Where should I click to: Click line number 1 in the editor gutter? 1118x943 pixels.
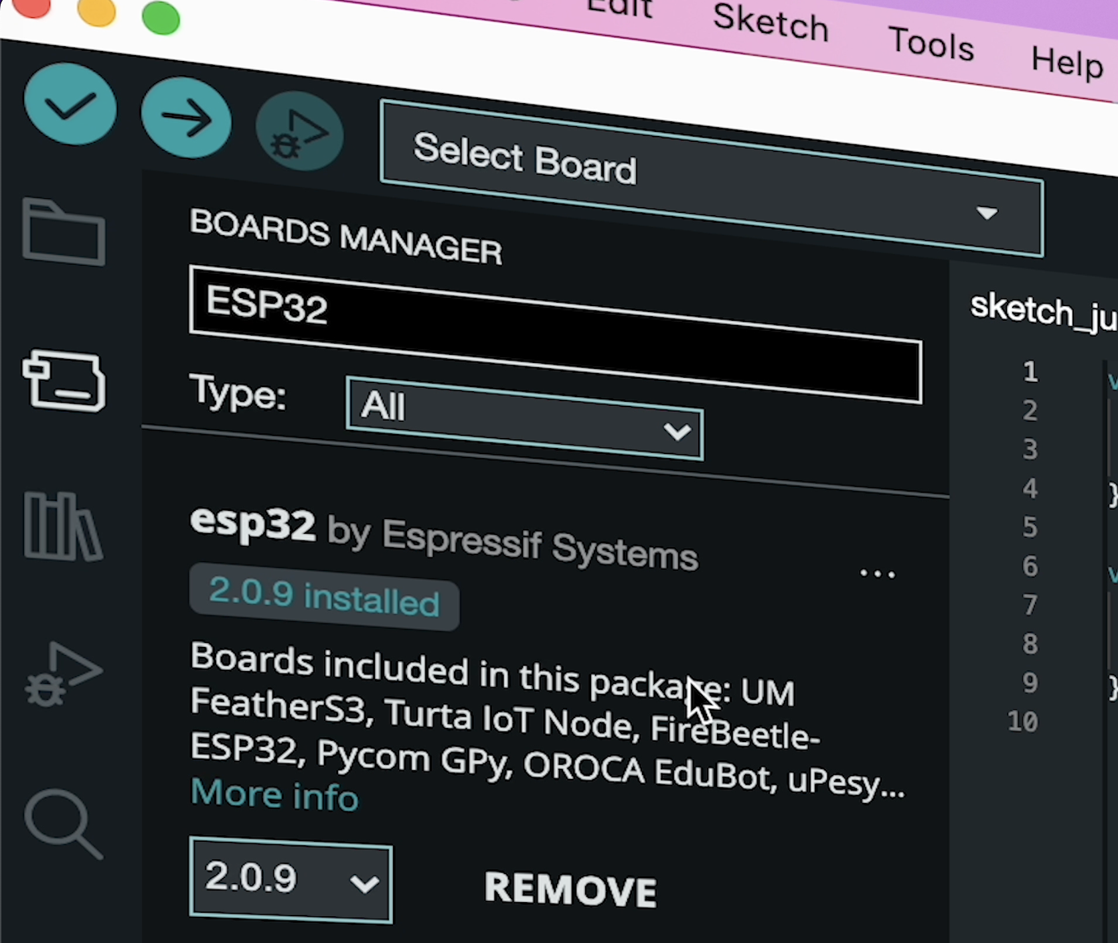[x=1030, y=371]
